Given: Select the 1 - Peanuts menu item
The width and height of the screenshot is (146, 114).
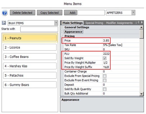Looking at the screenshot, I should 30,38.
